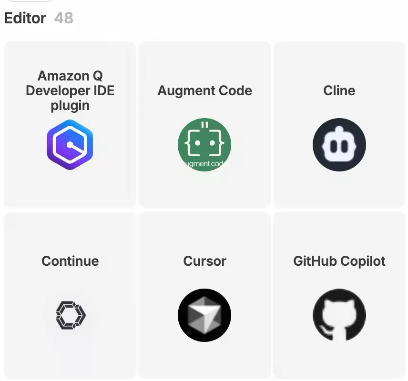The height and width of the screenshot is (381, 408).
Task: Select the Continue title text
Action: point(70,261)
